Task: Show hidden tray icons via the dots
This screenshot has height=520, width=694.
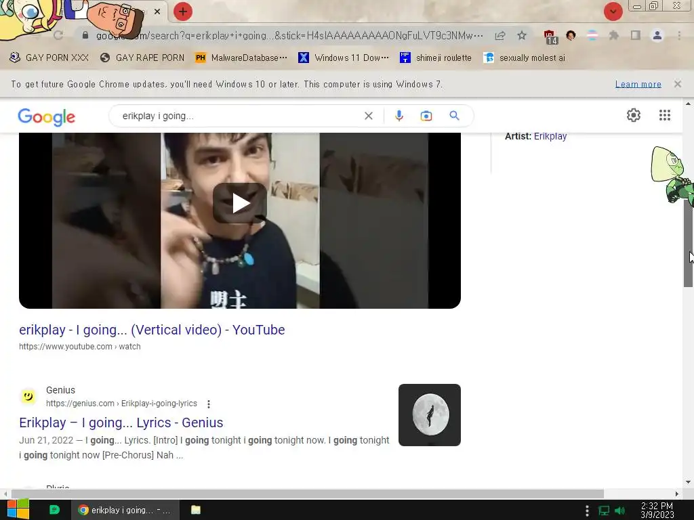Action: coord(587,511)
